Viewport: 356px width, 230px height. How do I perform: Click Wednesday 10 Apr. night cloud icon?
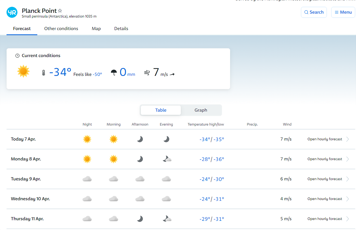tap(87, 199)
